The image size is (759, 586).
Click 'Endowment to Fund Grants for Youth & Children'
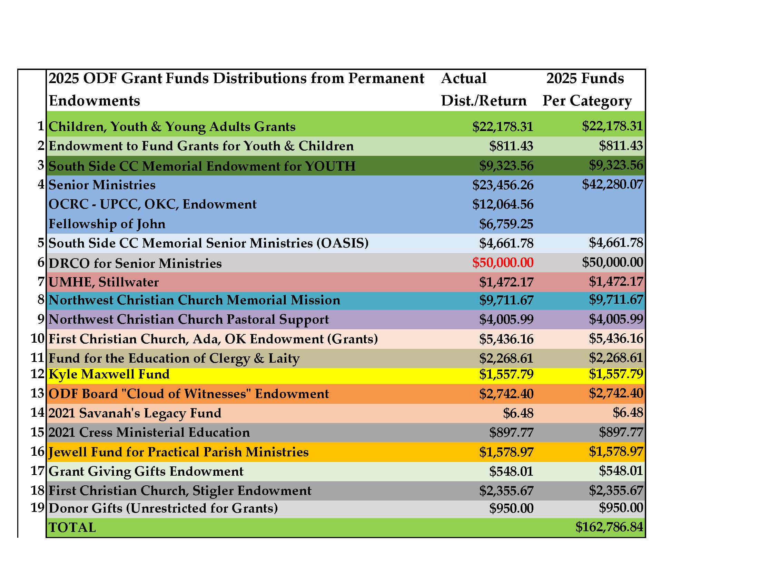[201, 146]
